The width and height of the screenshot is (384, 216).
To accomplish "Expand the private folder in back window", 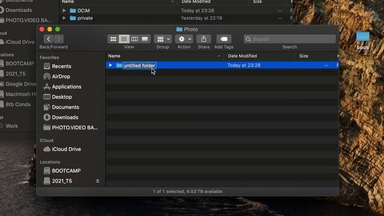I will pyautogui.click(x=64, y=18).
